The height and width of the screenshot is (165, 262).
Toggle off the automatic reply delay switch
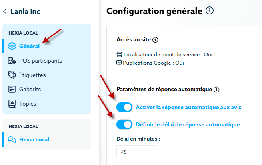(124, 124)
